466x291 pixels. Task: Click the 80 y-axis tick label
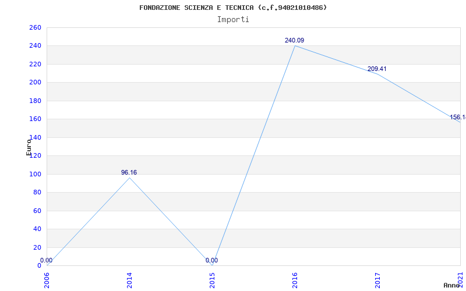(x=37, y=193)
